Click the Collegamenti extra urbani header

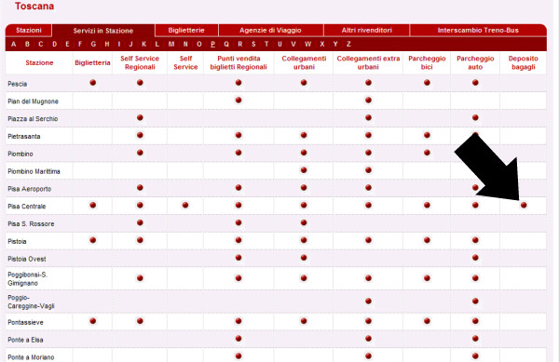[x=368, y=62]
